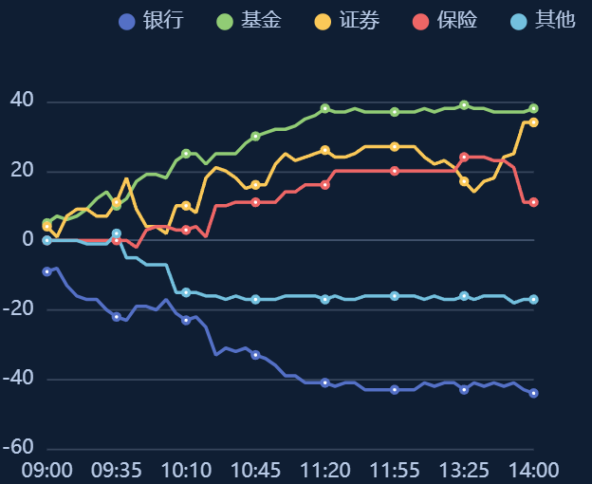The image size is (592, 484).
Task: Toggle the 证券 legend circle
Action: 323,22
